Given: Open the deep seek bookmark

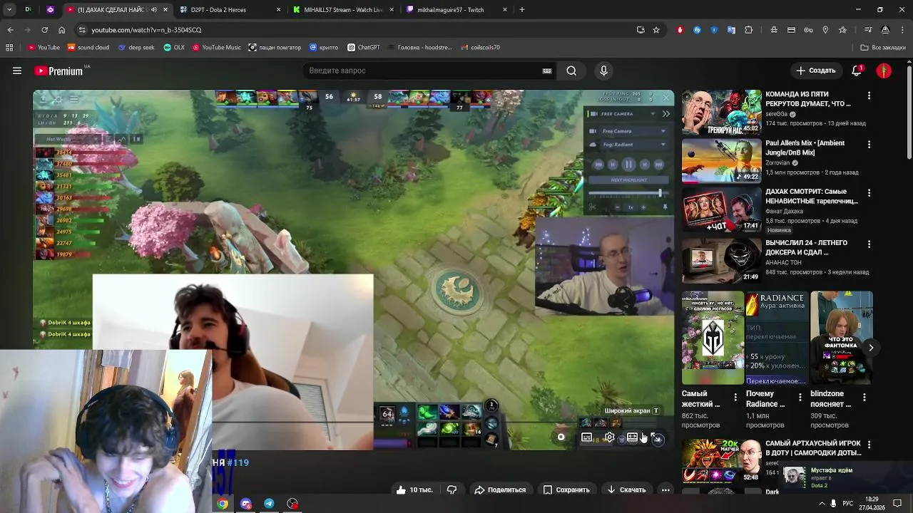Looking at the screenshot, I should tap(136, 48).
